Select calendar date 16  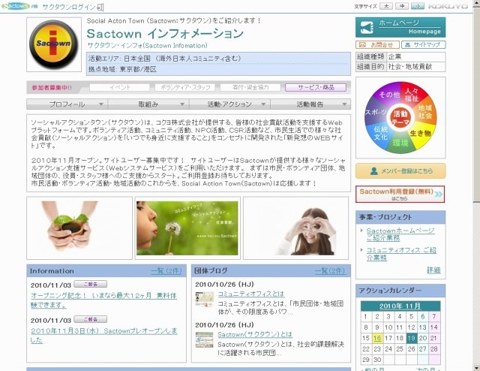(377, 338)
